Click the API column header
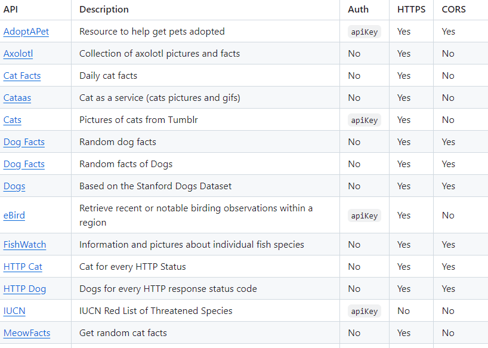The height and width of the screenshot is (348, 488). tap(11, 10)
